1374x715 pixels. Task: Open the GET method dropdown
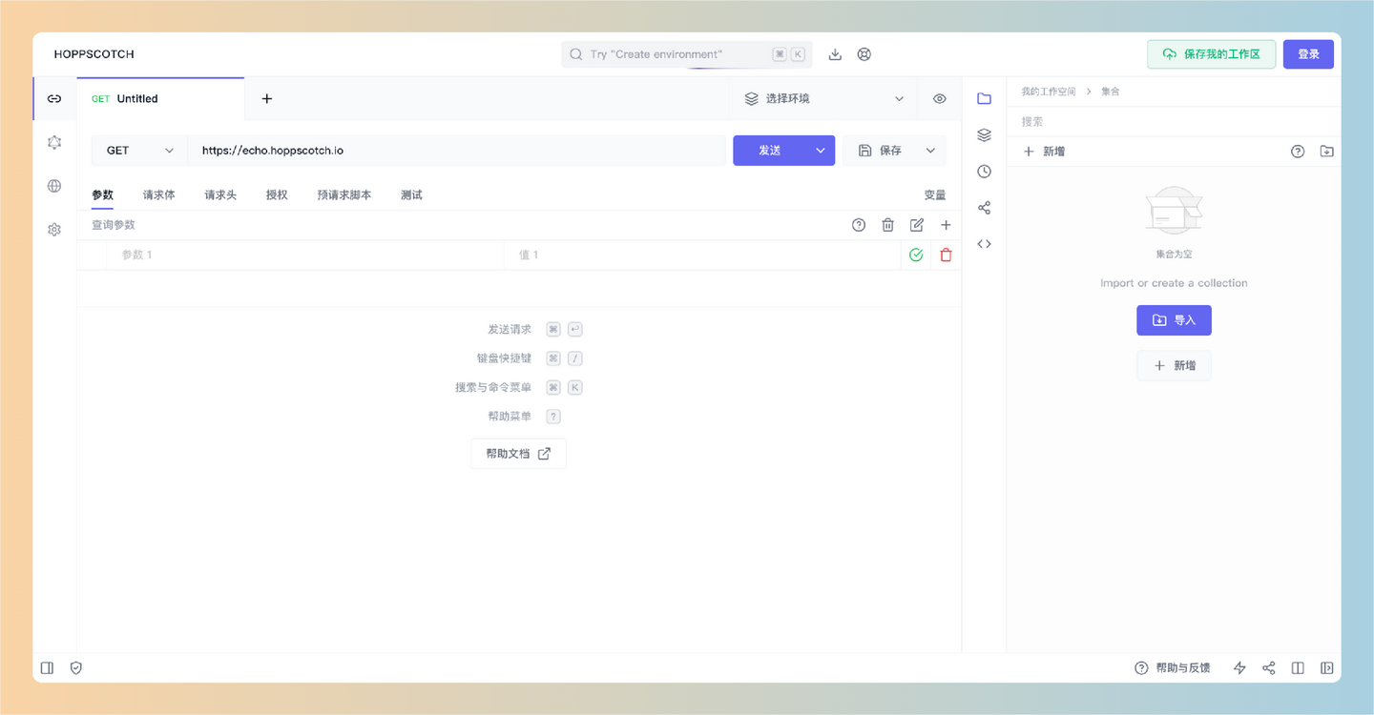138,150
